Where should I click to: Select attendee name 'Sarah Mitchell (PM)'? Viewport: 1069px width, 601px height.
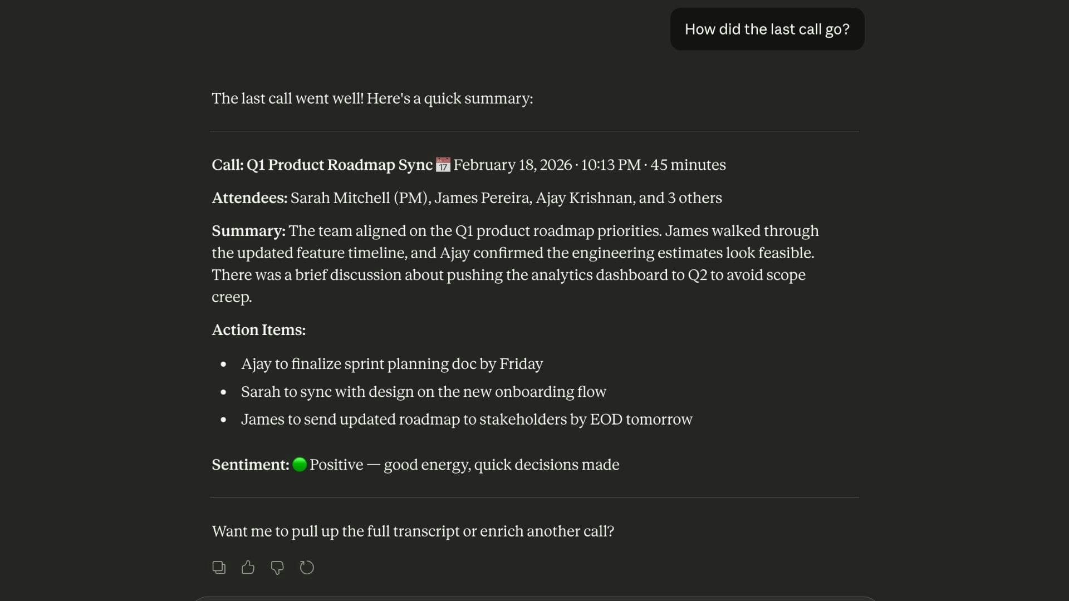(x=360, y=198)
